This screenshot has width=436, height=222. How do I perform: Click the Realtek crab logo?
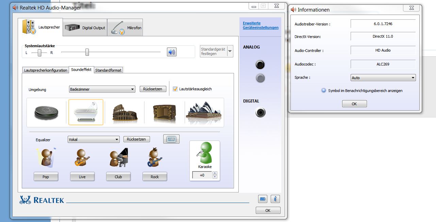(25, 200)
